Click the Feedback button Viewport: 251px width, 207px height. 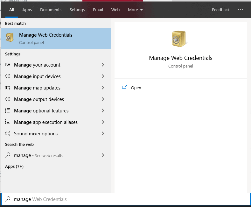tap(221, 10)
